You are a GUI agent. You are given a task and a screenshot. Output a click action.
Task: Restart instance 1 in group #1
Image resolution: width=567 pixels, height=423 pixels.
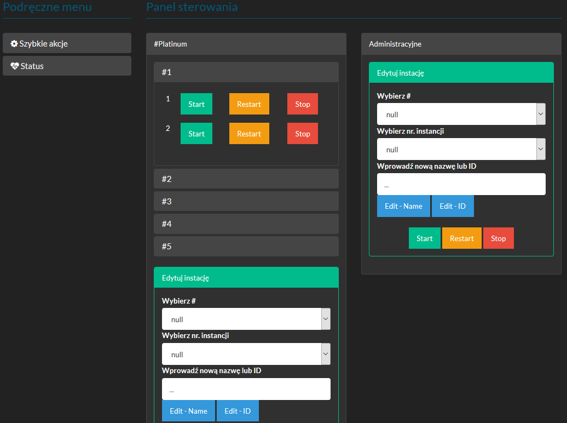click(x=249, y=104)
